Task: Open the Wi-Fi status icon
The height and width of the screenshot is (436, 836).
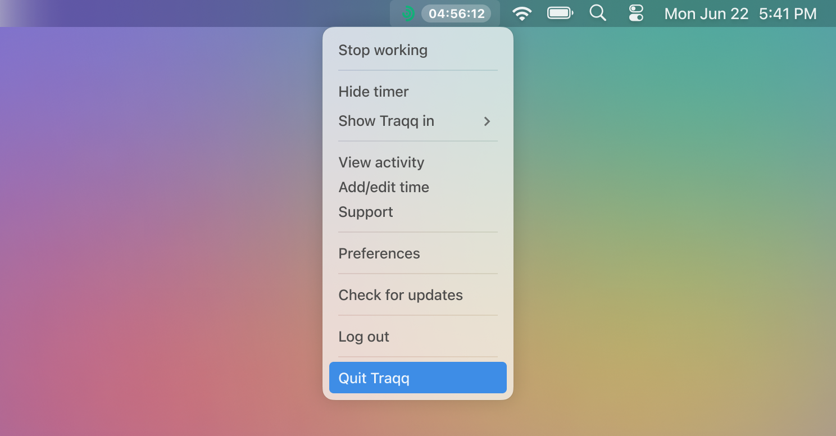Action: tap(522, 13)
